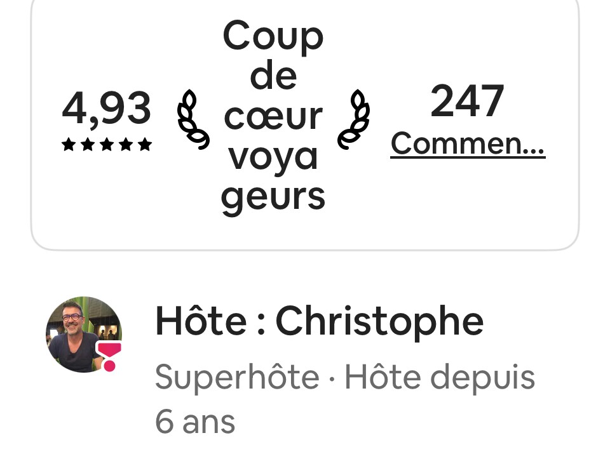Image resolution: width=610 pixels, height=473 pixels.
Task: Tap the left laurel branch icon
Action: click(x=193, y=119)
